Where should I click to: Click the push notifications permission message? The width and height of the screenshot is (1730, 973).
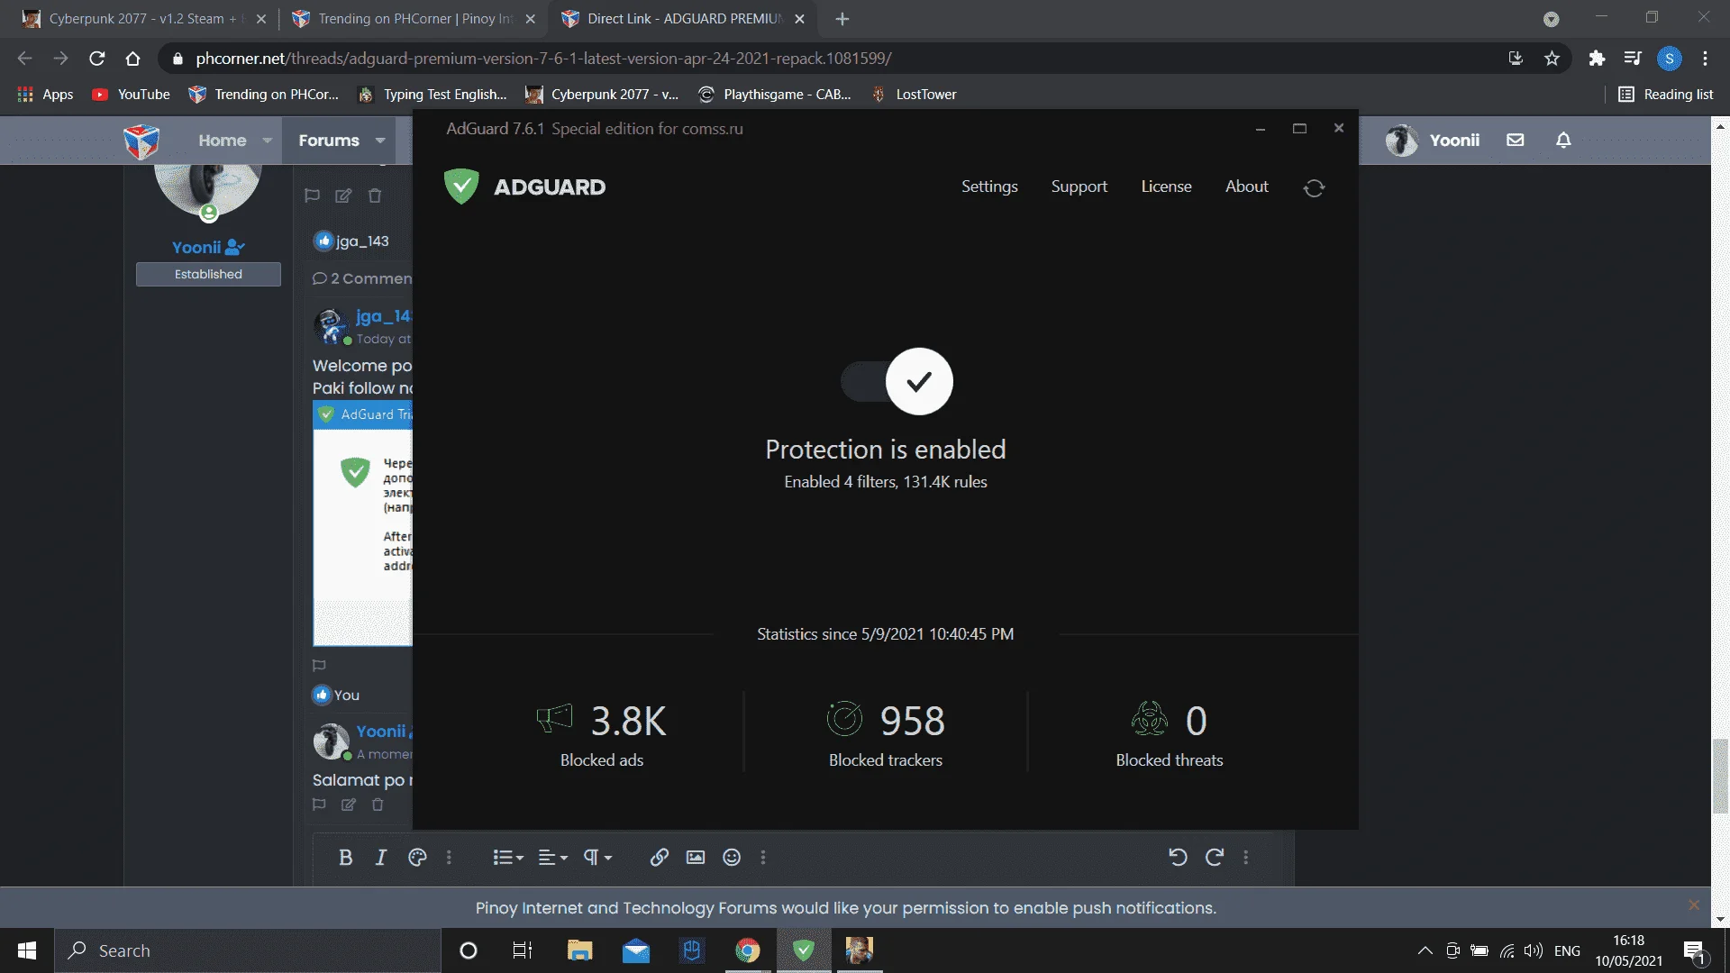tap(845, 908)
